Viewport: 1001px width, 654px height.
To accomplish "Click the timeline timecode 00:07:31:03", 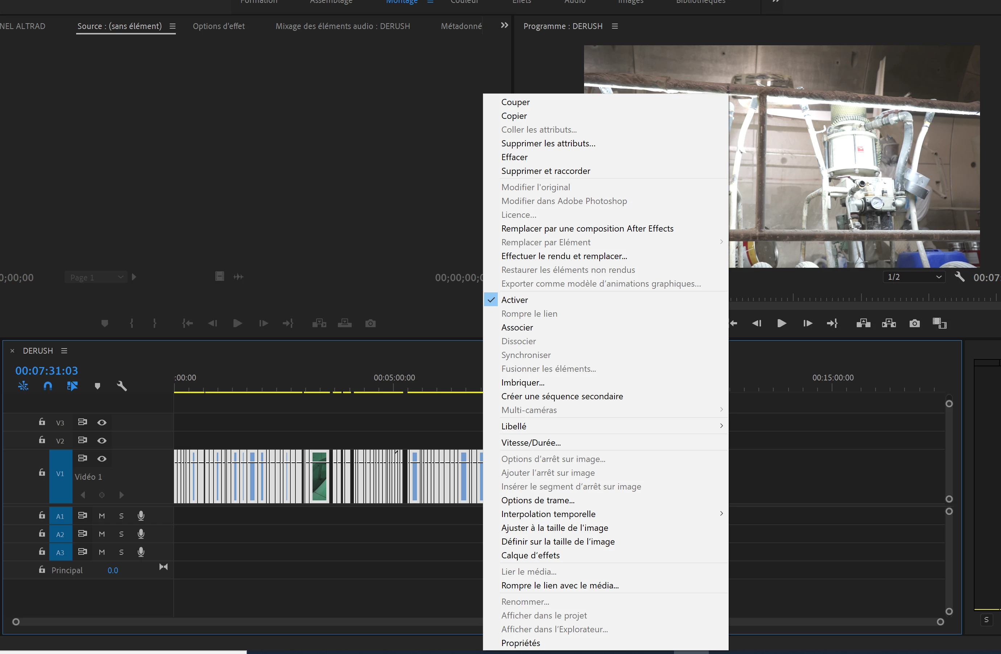I will click(47, 371).
